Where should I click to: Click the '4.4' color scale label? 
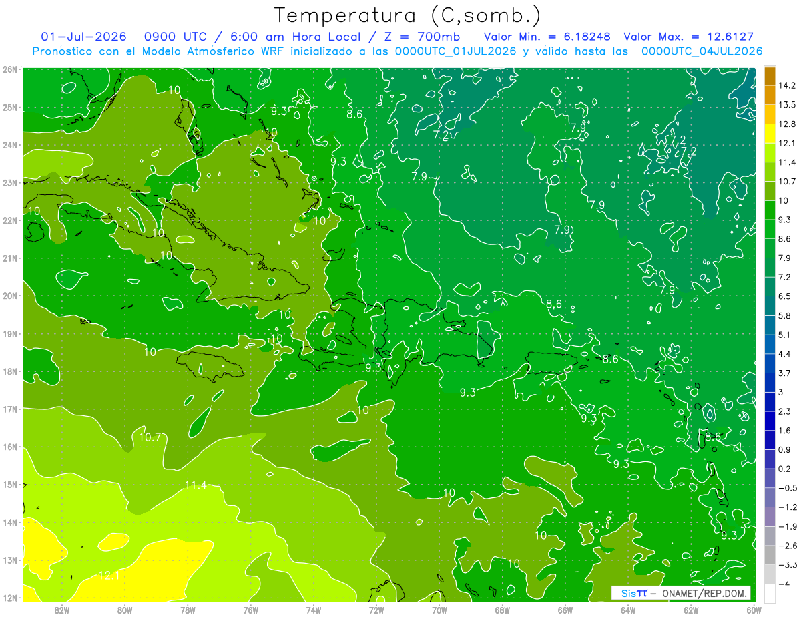785,354
